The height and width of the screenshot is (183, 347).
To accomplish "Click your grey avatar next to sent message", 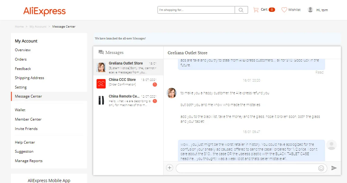I will [331, 145].
